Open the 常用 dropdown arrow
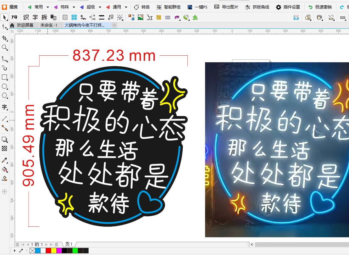Screen dimensions: 349x255 tap(47, 7)
